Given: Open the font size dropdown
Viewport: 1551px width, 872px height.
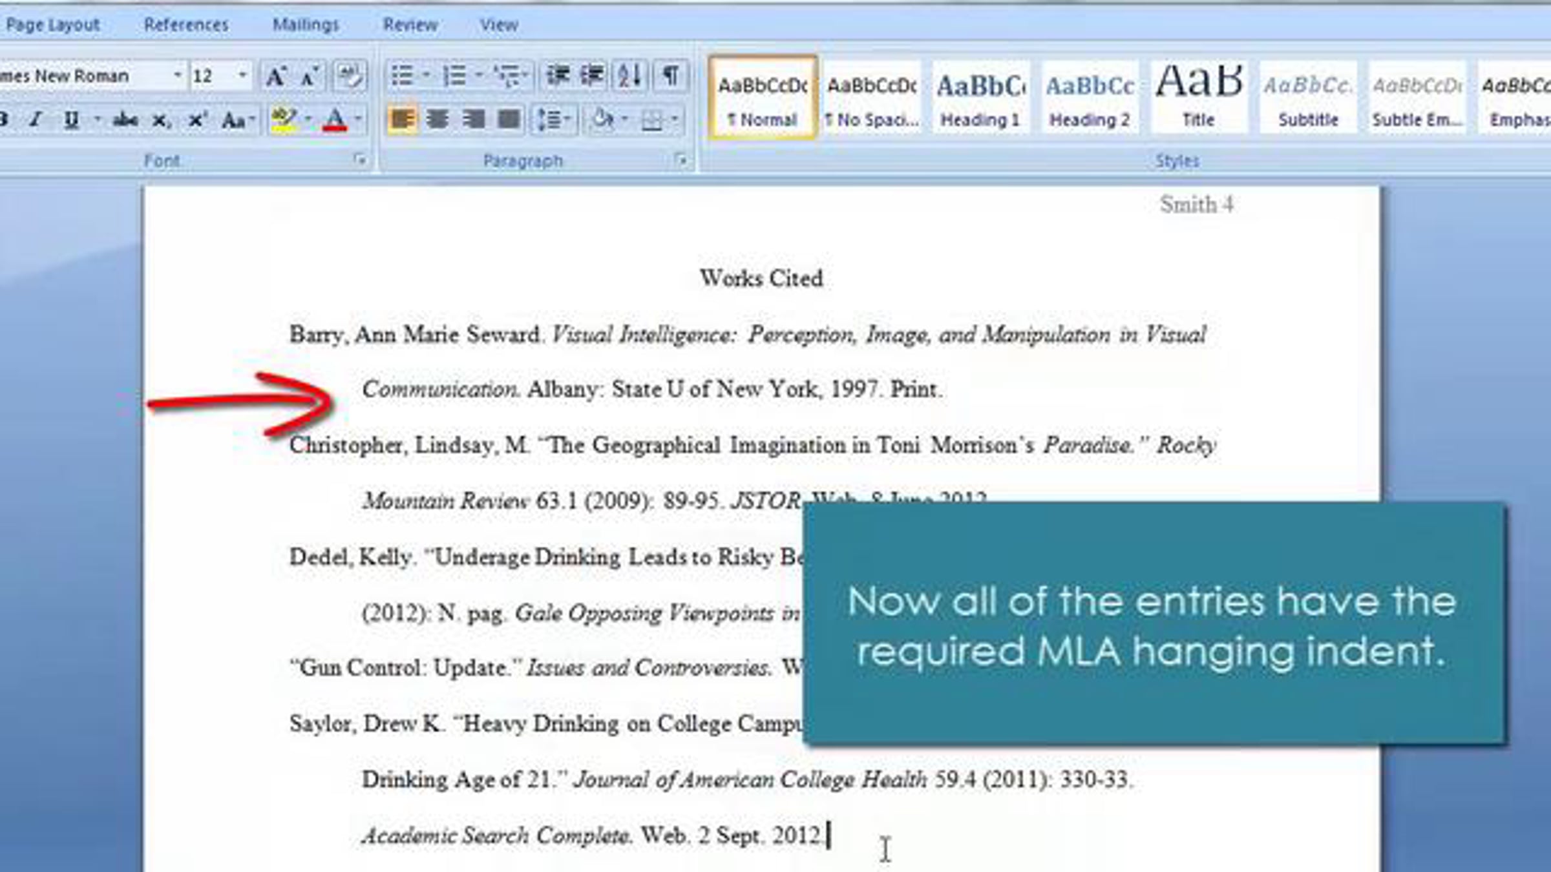Looking at the screenshot, I should (x=242, y=76).
